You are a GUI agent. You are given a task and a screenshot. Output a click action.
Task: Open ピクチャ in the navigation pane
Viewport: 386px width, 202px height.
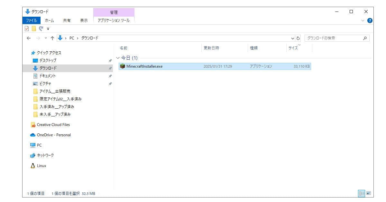coord(42,84)
